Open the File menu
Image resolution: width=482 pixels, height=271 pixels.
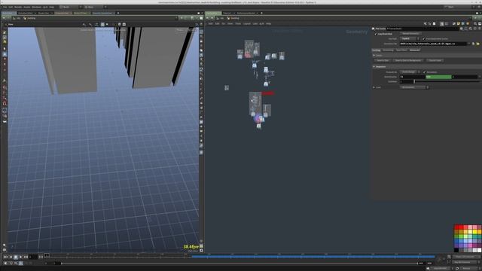5,7
